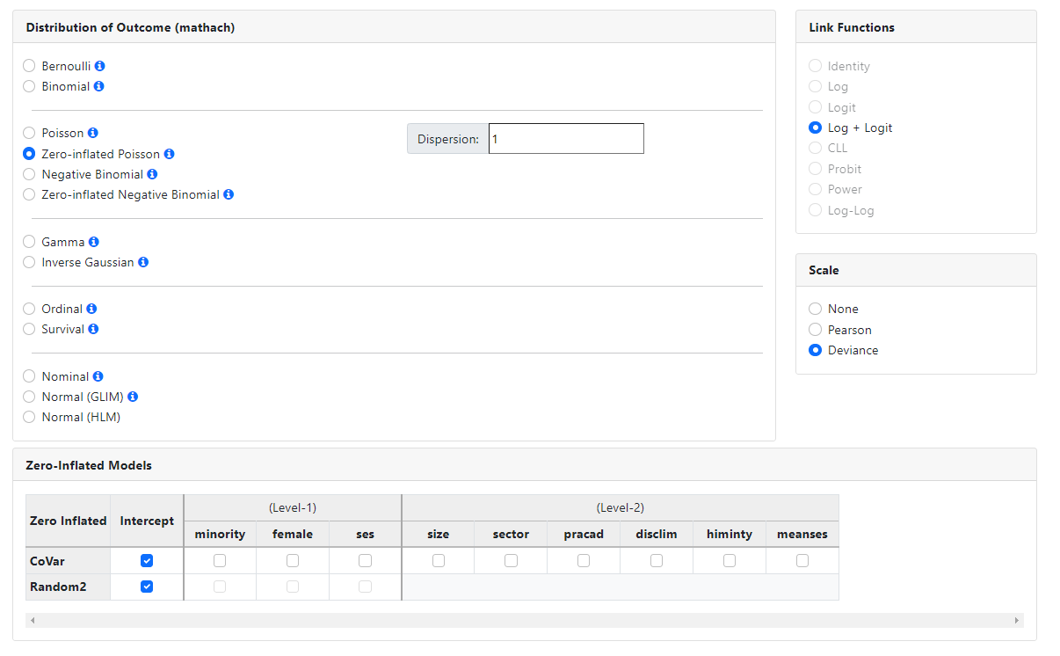
Task: Click the Poisson info icon
Action: pos(93,133)
